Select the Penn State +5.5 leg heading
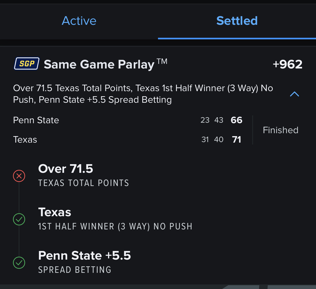 [85, 255]
